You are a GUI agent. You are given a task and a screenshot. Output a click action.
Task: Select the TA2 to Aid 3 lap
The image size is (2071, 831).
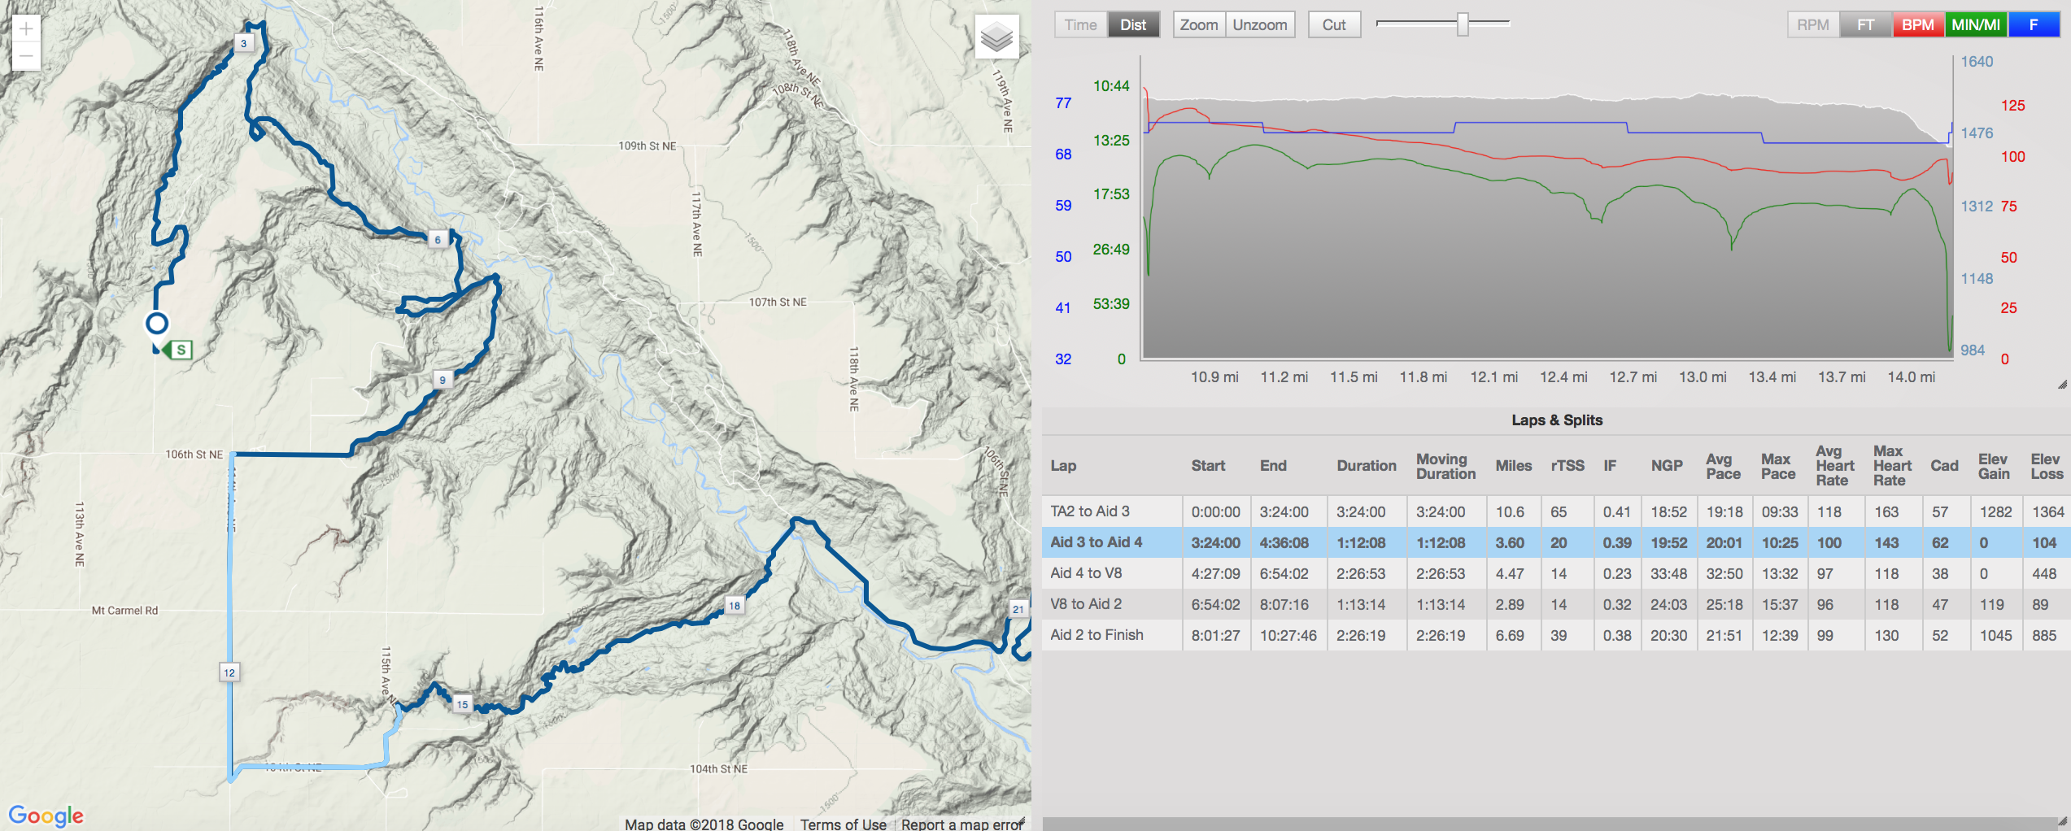(x=1556, y=511)
